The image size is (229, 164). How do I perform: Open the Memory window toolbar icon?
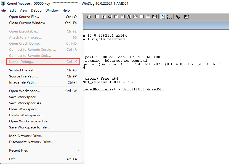point(123,17)
